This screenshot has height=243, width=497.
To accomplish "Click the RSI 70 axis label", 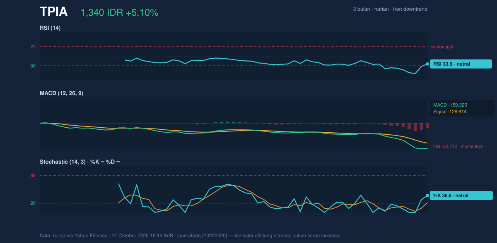I will point(33,47).
